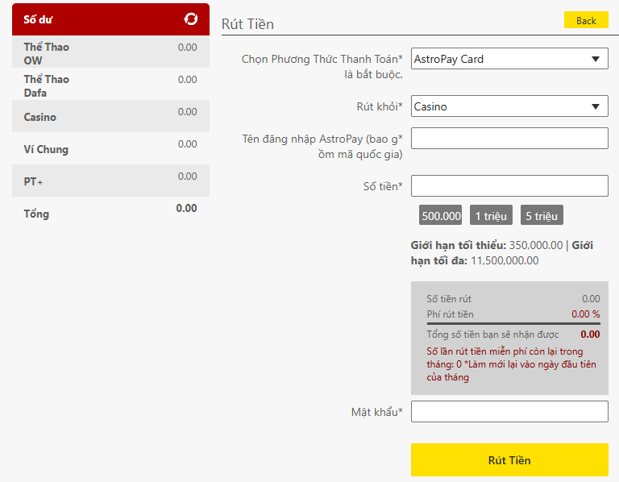Screen dimensions: 619x482
Task: Click the Số tiền amount input field
Action: pyautogui.click(x=509, y=186)
